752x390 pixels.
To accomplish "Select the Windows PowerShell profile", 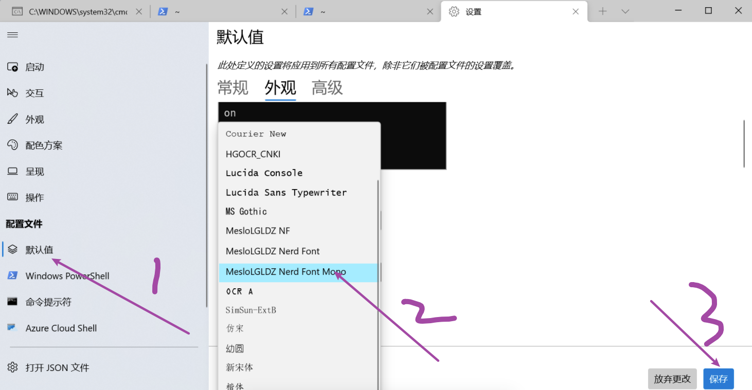I will [x=67, y=275].
